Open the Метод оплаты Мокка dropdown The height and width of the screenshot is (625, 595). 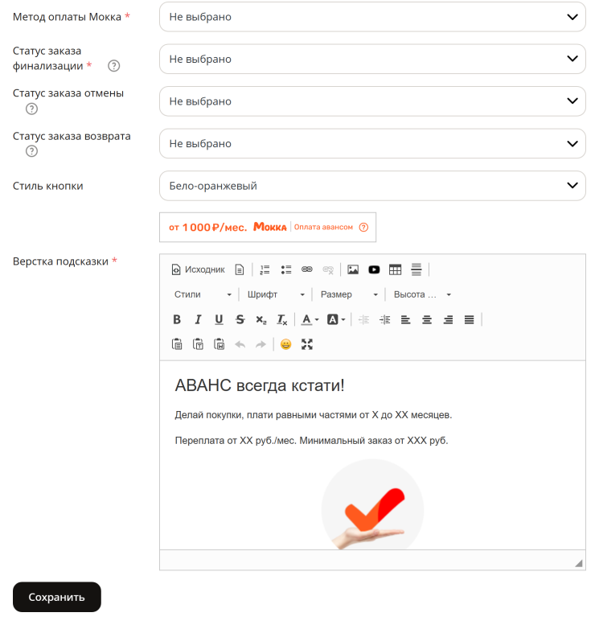[x=372, y=17]
